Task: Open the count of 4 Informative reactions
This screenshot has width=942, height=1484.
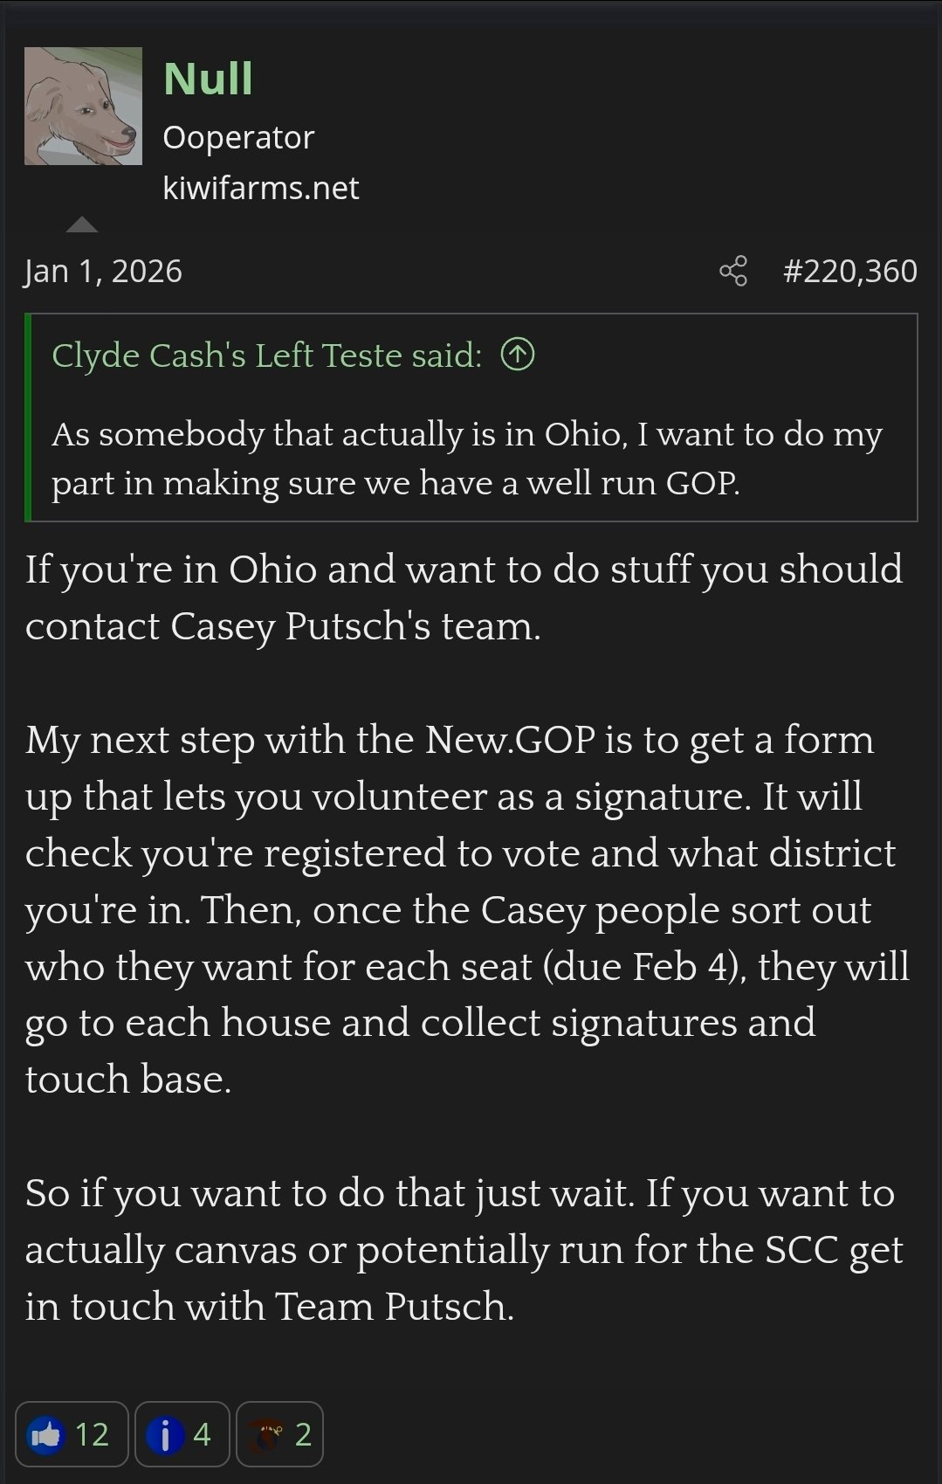Action: point(202,1434)
